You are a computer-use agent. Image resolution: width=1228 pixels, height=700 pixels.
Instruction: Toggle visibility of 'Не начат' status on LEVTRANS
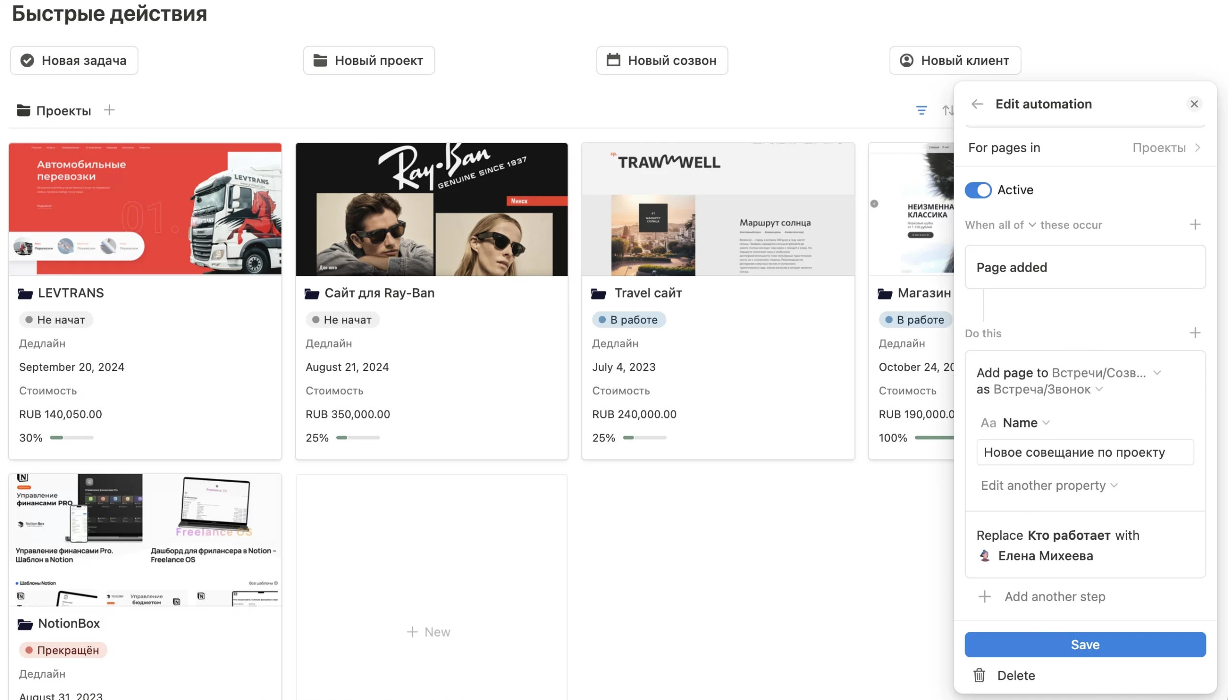point(57,319)
